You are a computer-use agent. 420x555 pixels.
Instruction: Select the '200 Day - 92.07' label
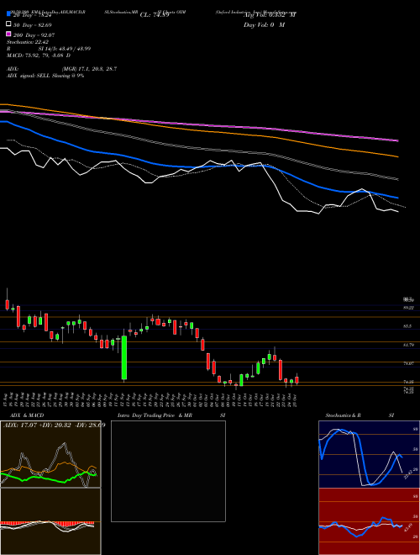coord(34,35)
